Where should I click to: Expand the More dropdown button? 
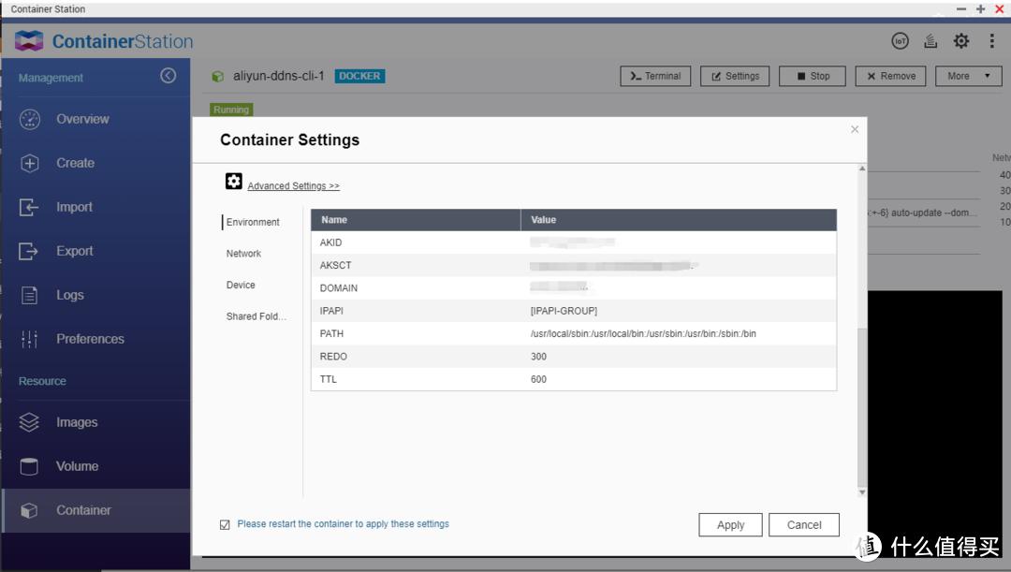968,76
